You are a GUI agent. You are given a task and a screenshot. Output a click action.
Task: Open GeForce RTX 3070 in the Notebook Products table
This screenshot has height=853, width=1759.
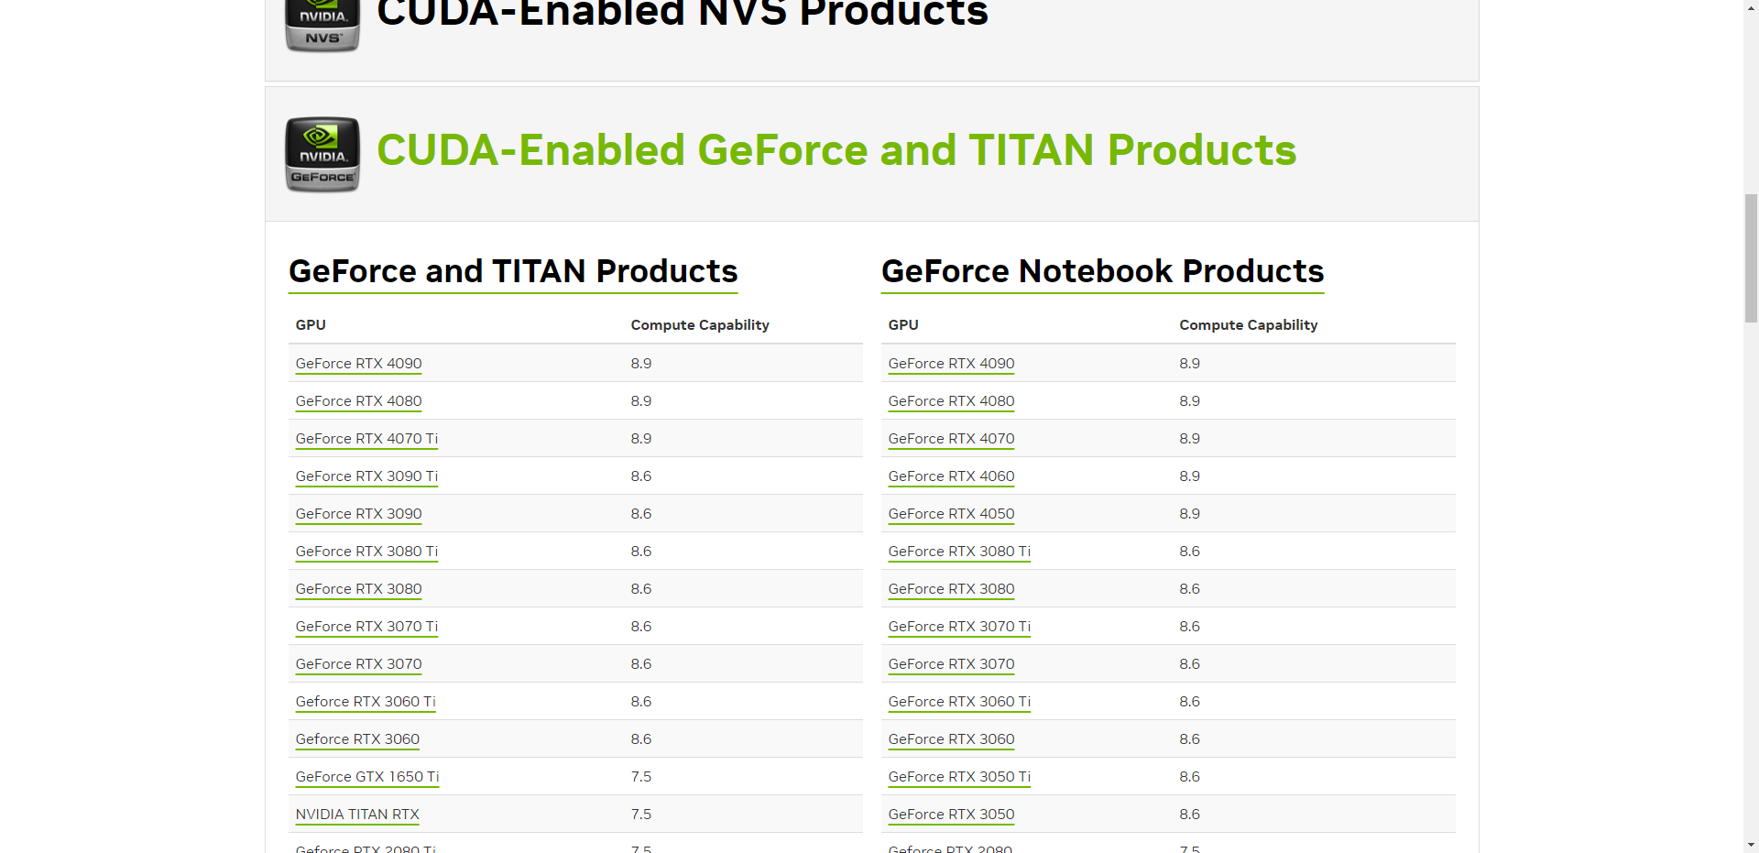click(951, 663)
